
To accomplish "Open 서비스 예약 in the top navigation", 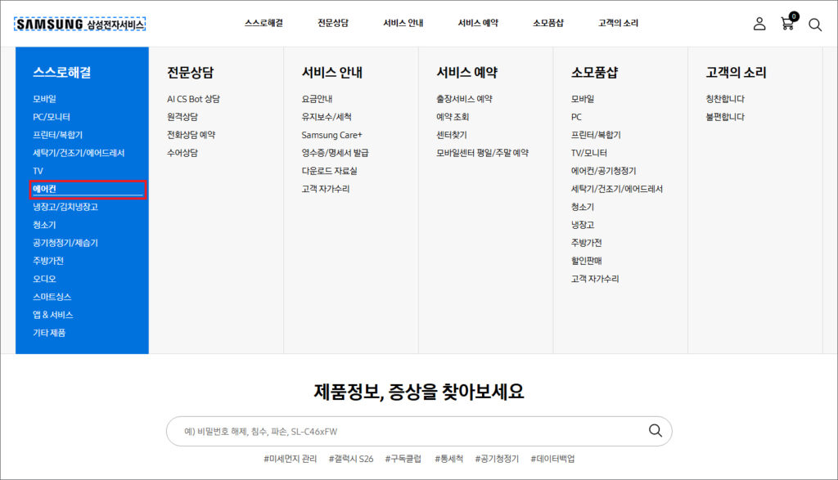I will 478,24.
